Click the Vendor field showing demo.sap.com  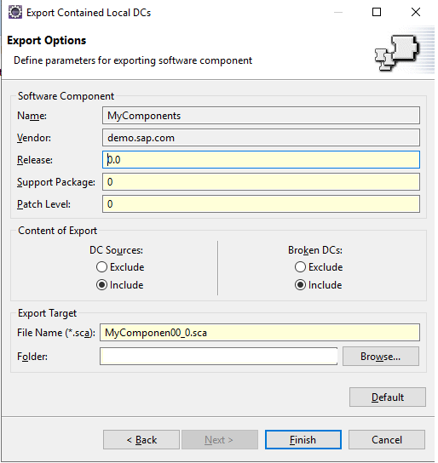[x=261, y=138]
